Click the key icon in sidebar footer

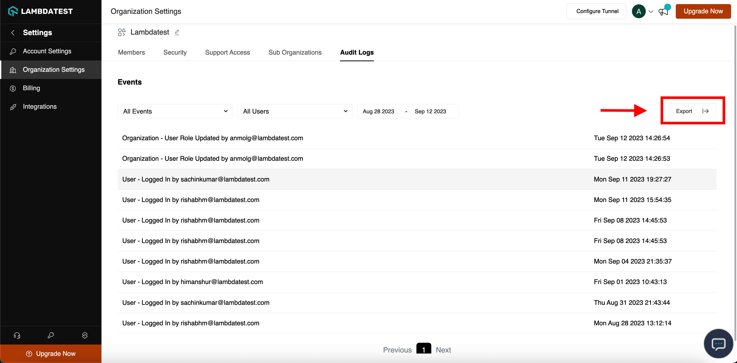(51, 335)
